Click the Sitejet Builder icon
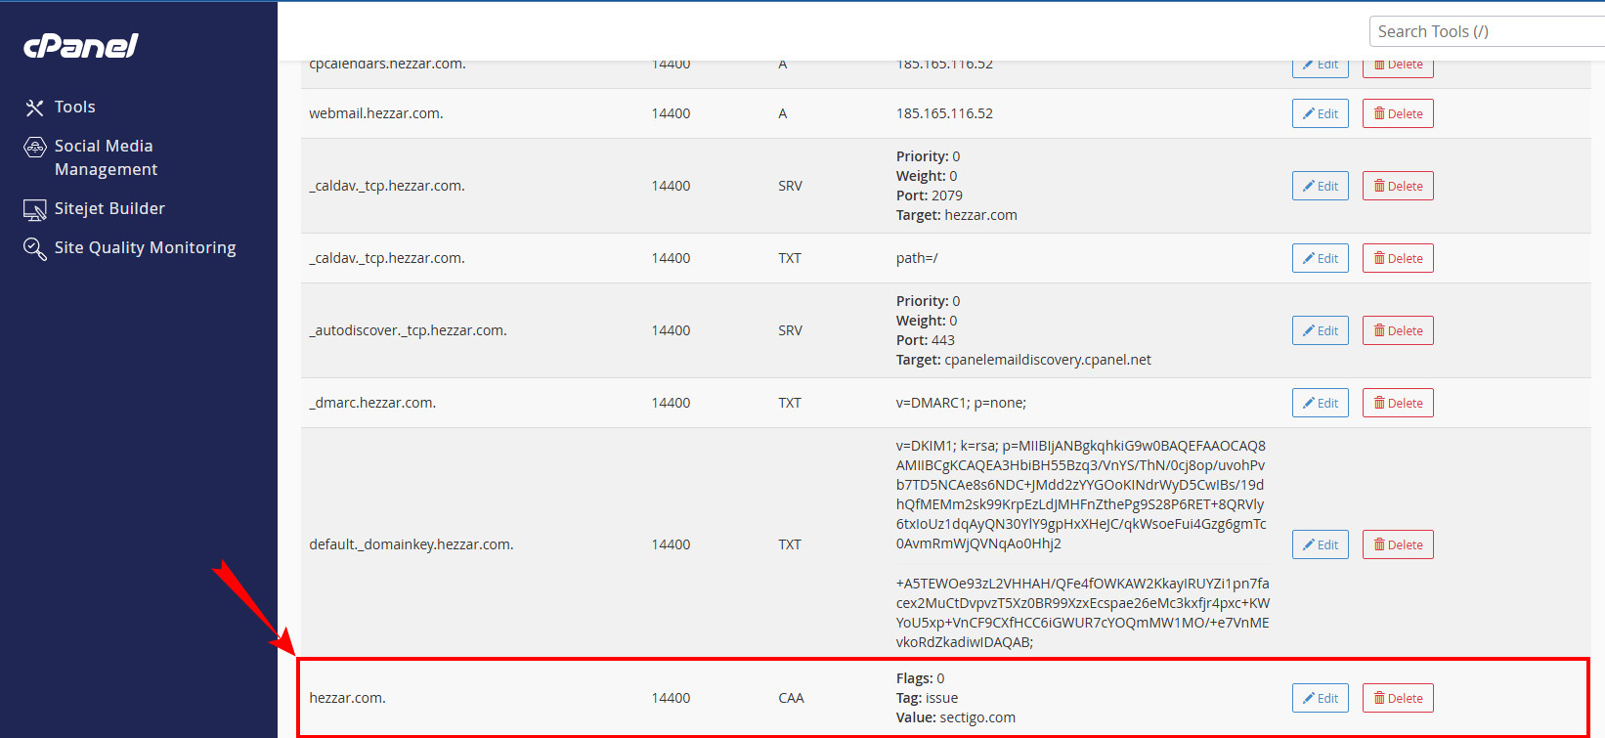This screenshot has width=1605, height=738. coord(35,209)
